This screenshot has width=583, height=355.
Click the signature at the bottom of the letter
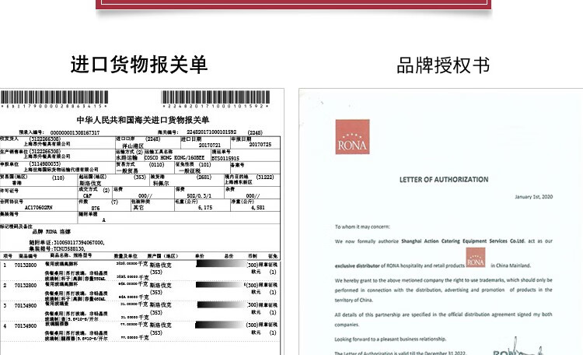pos(518,347)
